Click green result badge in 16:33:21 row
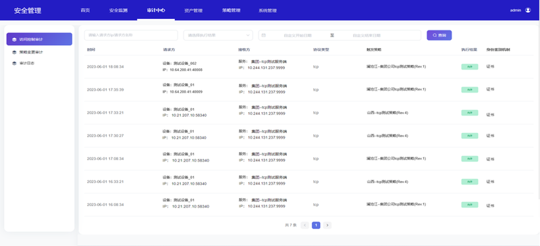Screen dimensions: 540x246 [470, 182]
